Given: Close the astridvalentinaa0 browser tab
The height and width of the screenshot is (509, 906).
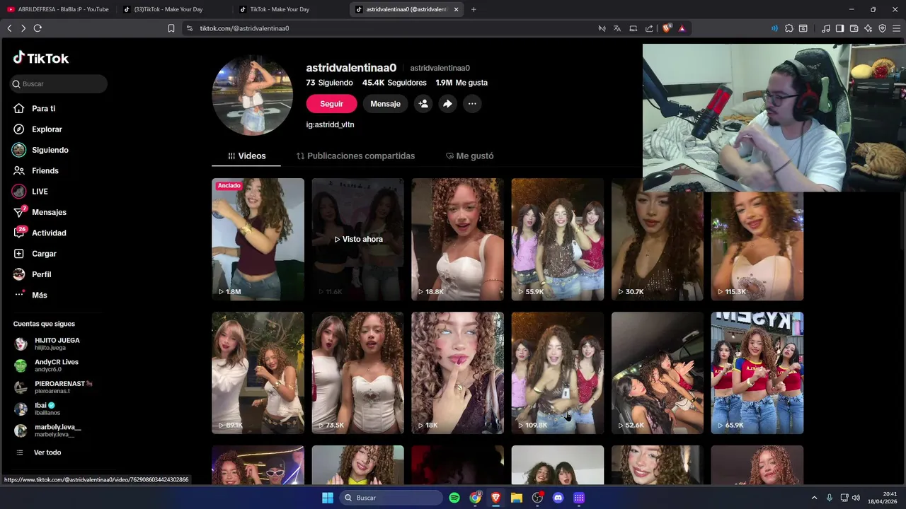Looking at the screenshot, I should click(456, 9).
